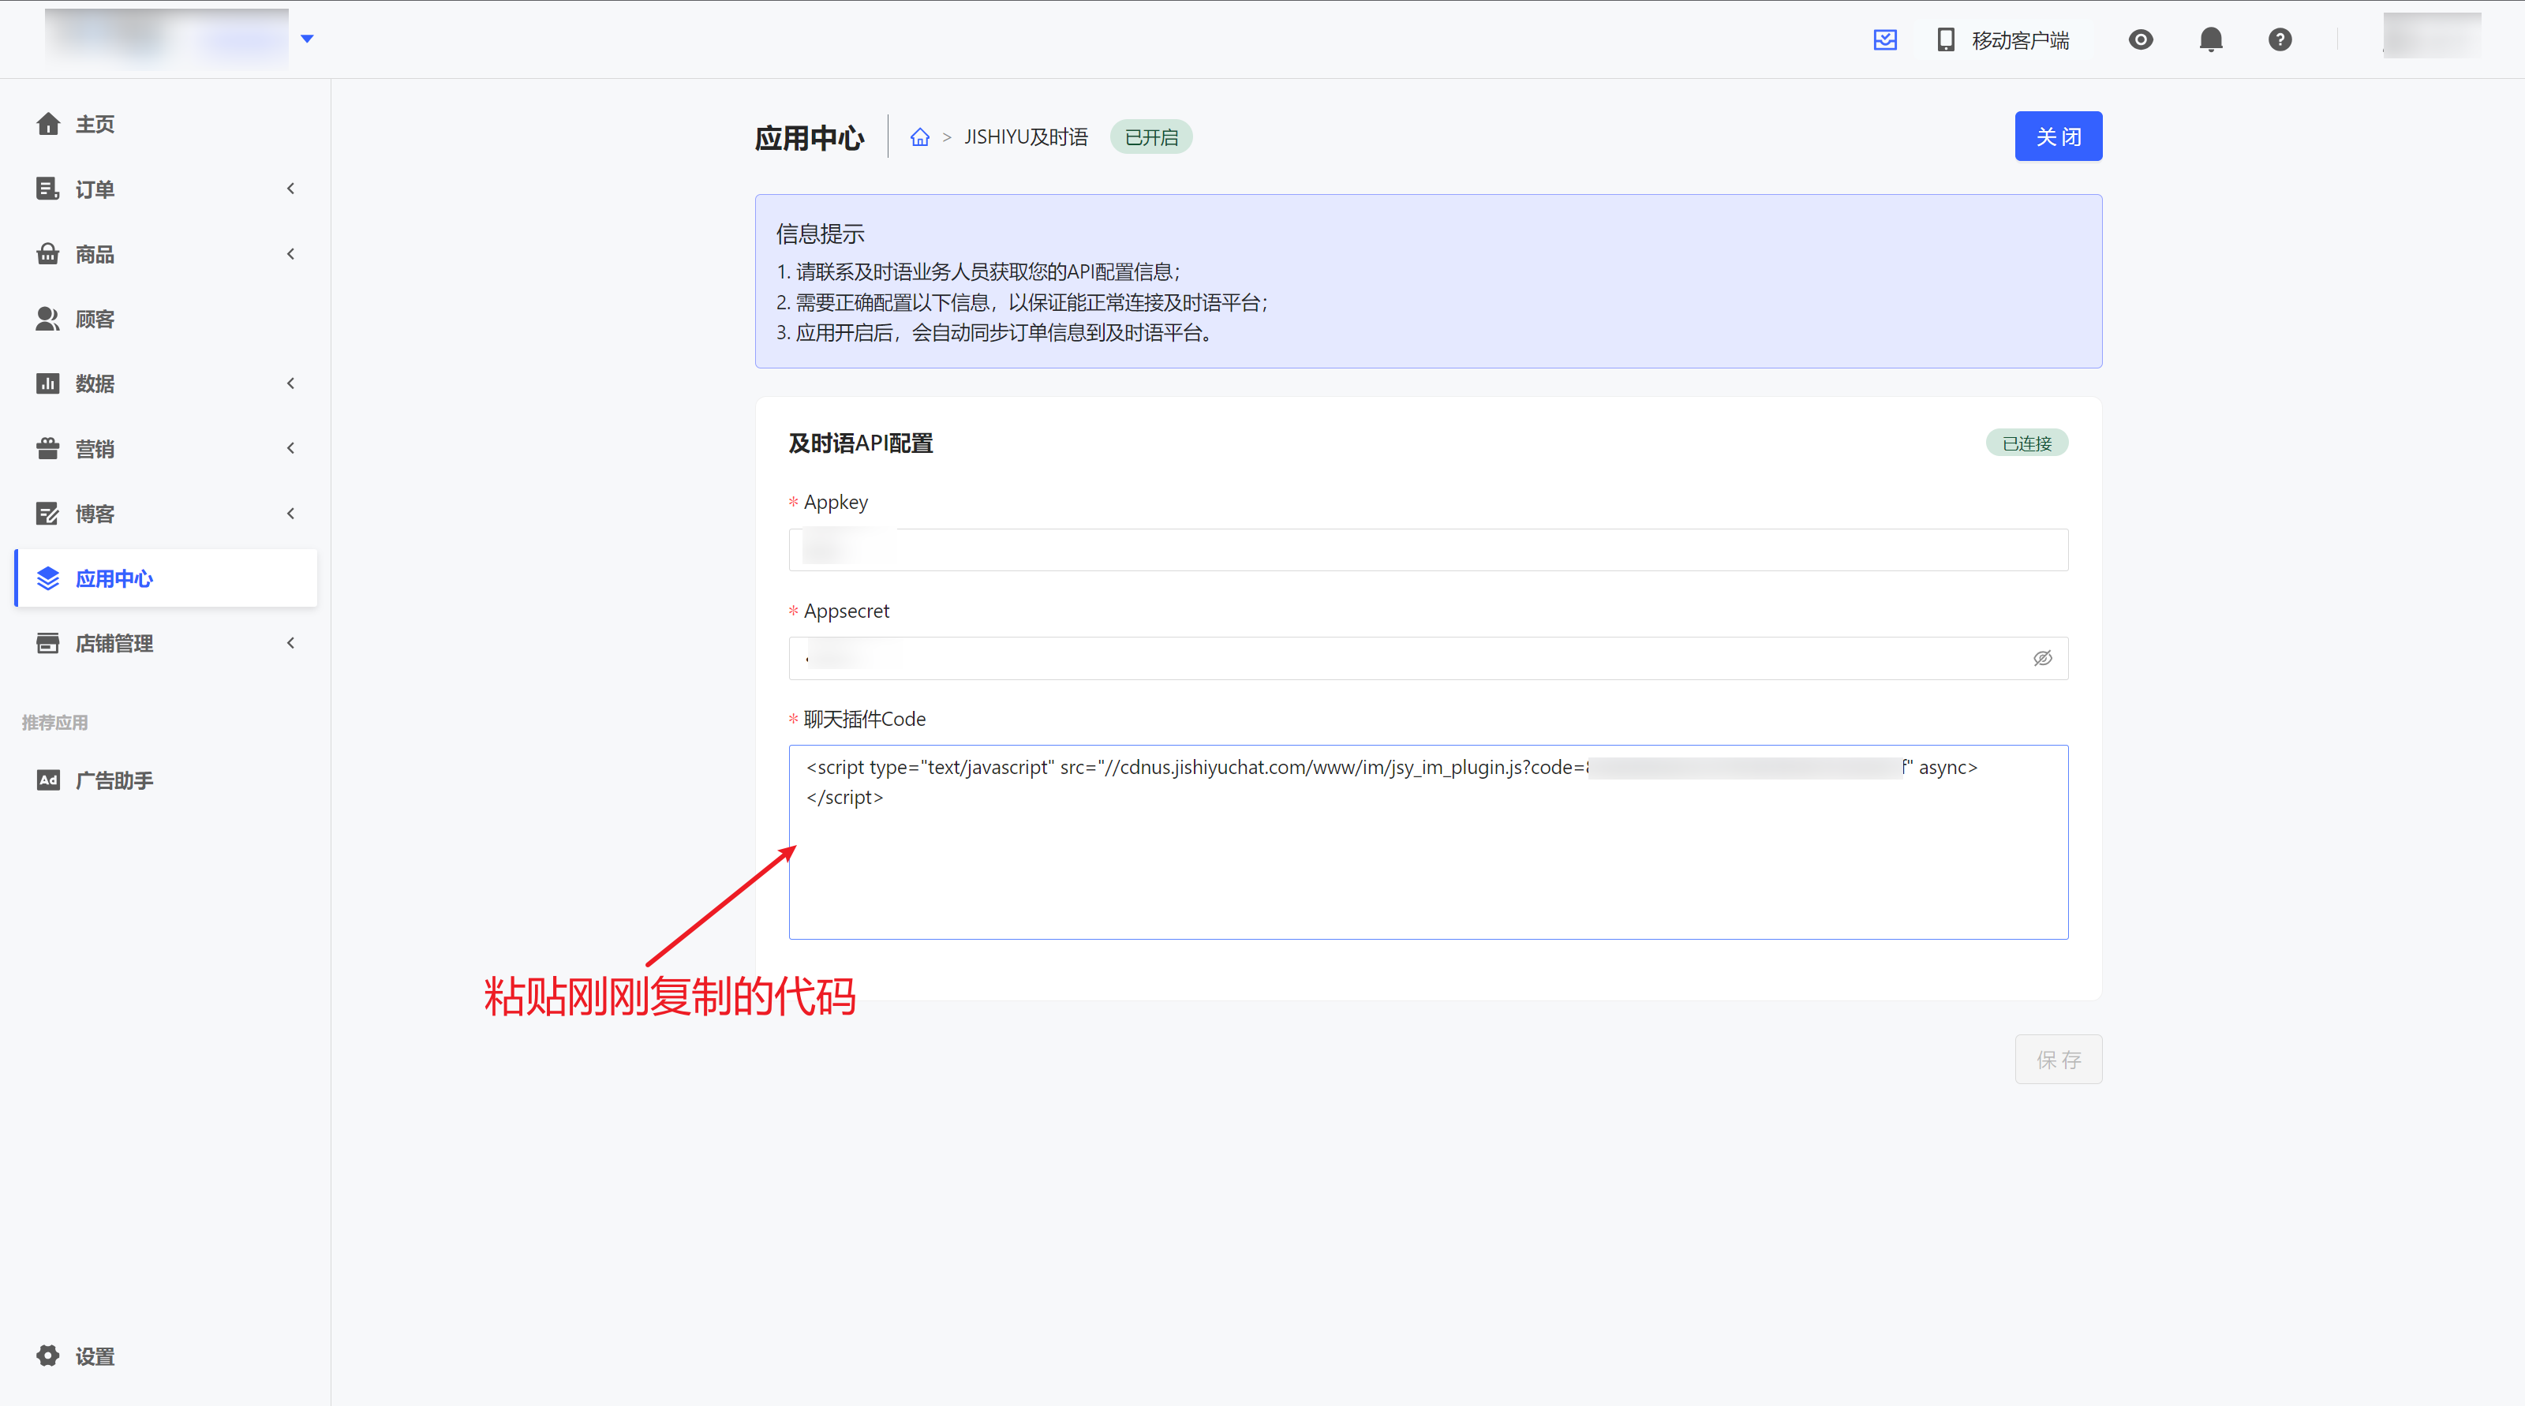Click the home icon in sidebar
Image resolution: width=2525 pixels, height=1406 pixels.
[x=48, y=123]
